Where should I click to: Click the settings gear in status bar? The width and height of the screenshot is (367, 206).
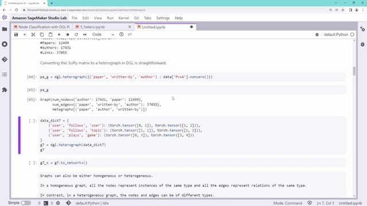[x=58, y=203]
